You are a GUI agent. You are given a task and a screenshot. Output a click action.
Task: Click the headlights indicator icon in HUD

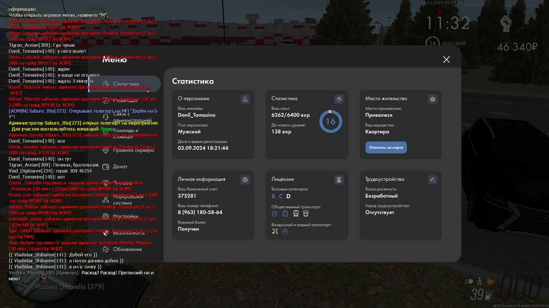point(469,281)
